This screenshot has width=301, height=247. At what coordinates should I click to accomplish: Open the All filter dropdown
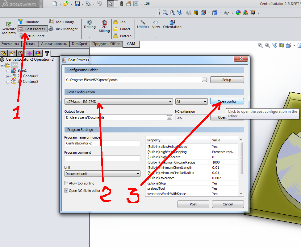pyautogui.click(x=191, y=102)
